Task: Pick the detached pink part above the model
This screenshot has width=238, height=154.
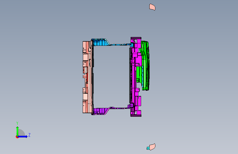Action: (x=152, y=7)
